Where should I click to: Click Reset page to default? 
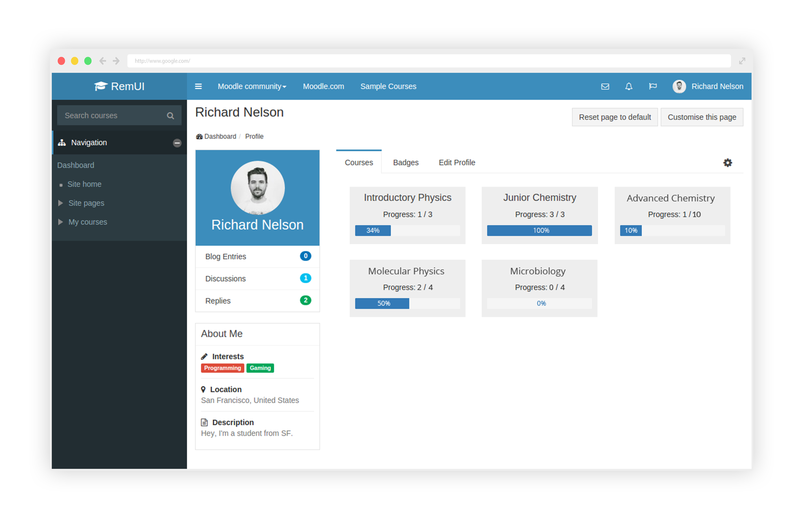click(x=615, y=117)
